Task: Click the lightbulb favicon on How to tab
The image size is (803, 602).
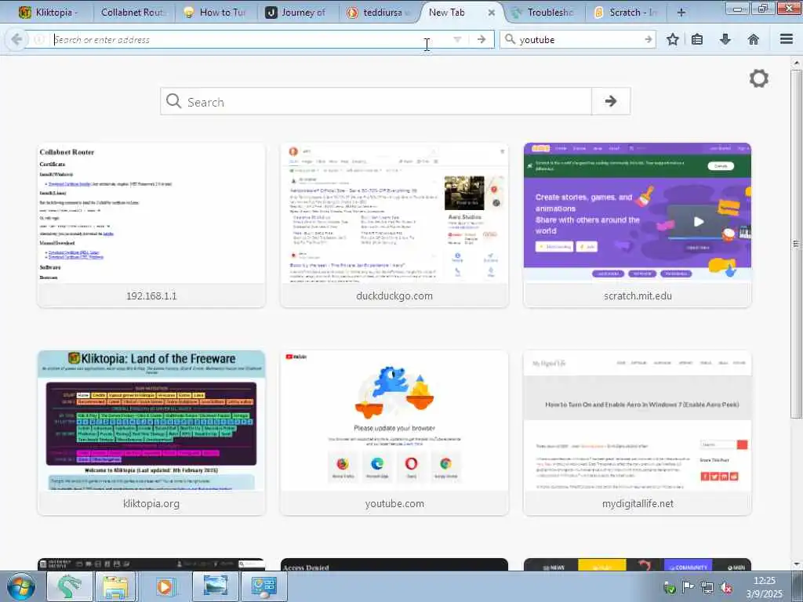Action: (189, 13)
